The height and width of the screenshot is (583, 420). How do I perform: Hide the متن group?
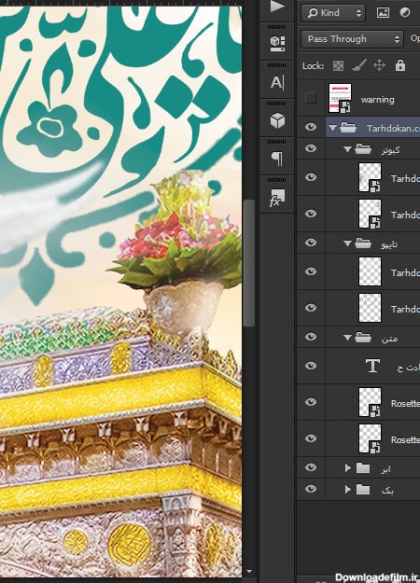click(311, 337)
